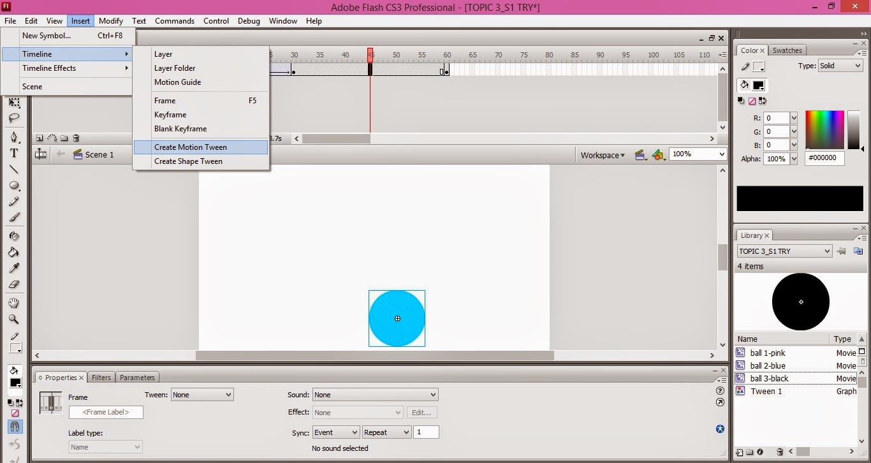Select the Text tool
Image resolution: width=871 pixels, height=463 pixels.
pos(14,153)
